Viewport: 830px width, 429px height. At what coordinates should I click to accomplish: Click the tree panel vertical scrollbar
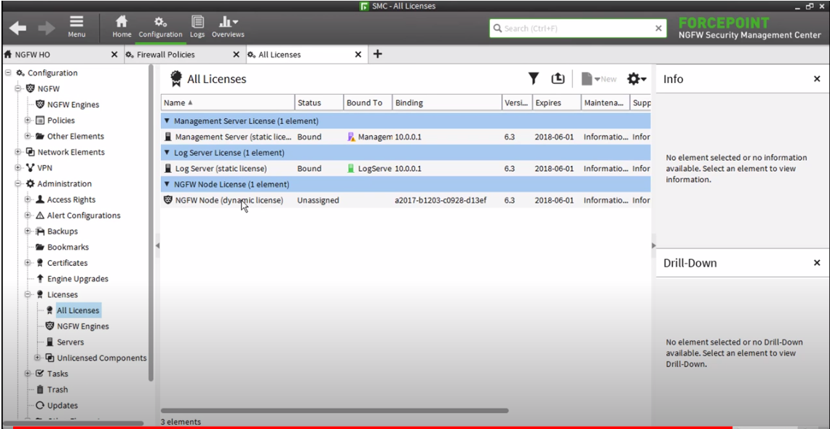151,222
